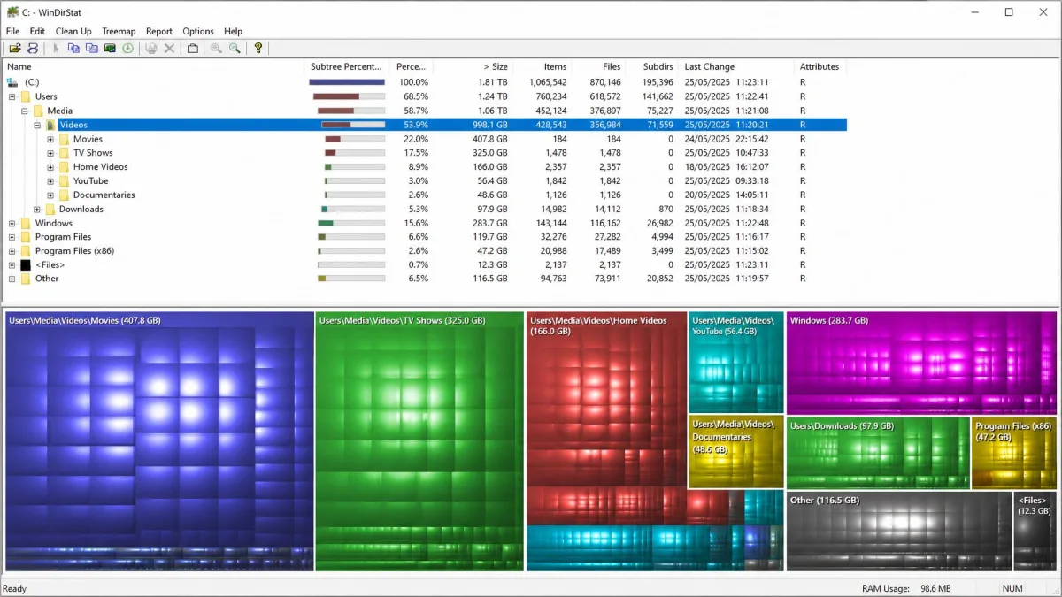Screen dimensions: 1062x597
Task: Click the 1.81 TB size cell
Action: [493, 82]
